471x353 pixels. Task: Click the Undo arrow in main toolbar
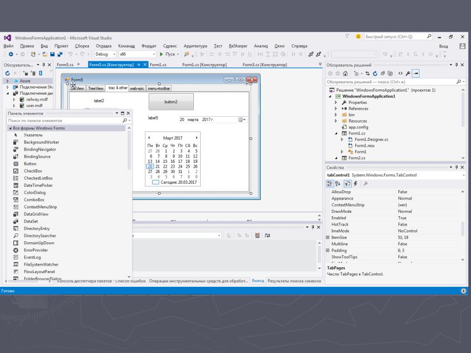pos(70,54)
